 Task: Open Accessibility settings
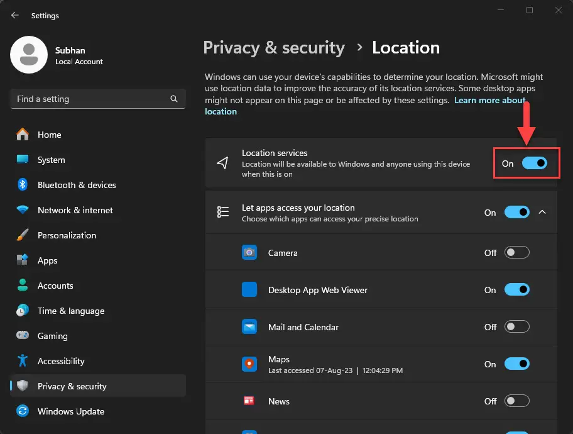98,361
